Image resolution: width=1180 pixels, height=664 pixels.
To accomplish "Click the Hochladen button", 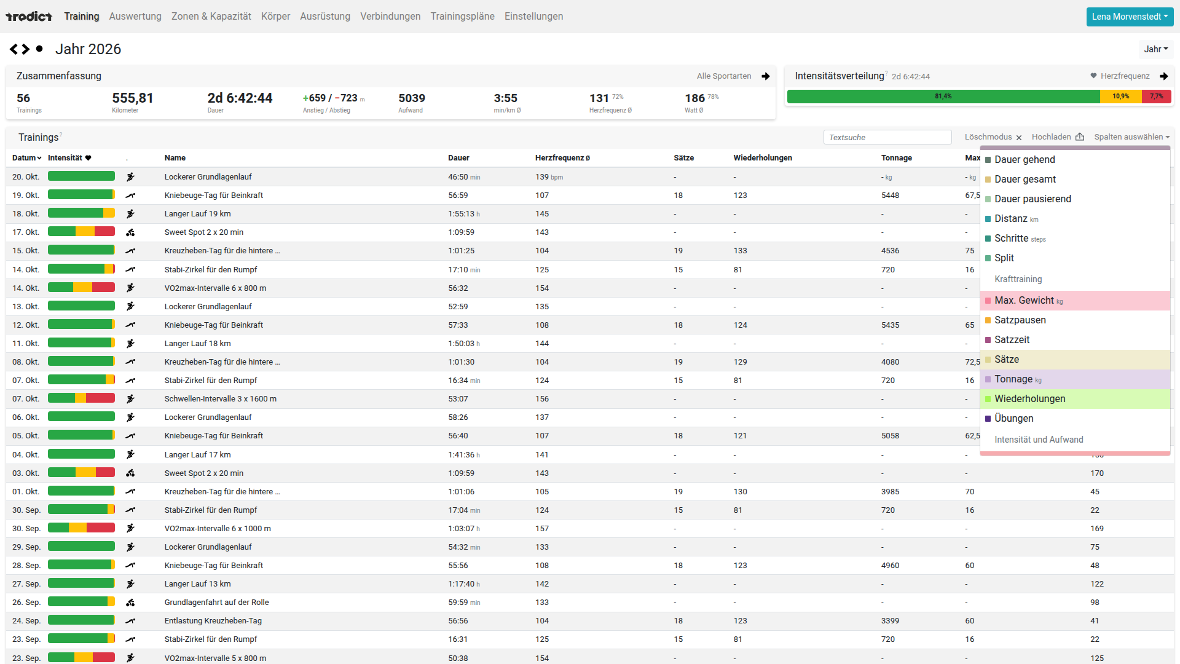I will tap(1057, 137).
